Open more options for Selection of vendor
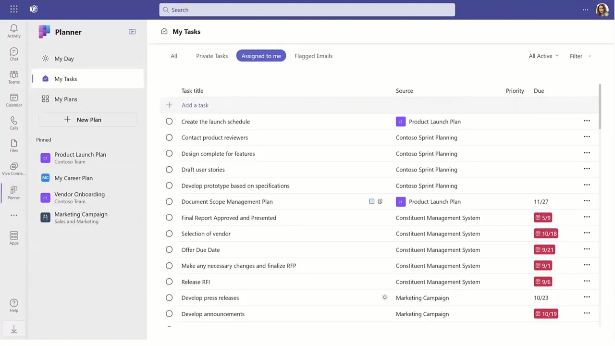 pos(587,233)
